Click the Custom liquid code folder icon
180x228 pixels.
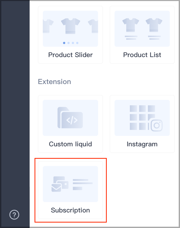[x=70, y=118]
